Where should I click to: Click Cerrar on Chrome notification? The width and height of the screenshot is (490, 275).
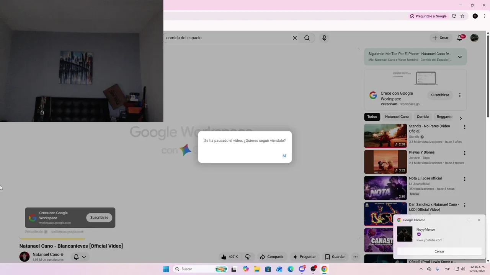coord(439,251)
